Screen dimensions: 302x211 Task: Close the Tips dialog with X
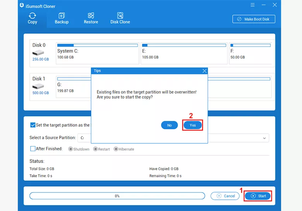tap(204, 71)
